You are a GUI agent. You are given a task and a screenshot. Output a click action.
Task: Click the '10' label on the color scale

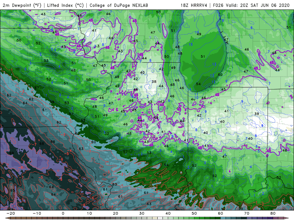point(89,213)
